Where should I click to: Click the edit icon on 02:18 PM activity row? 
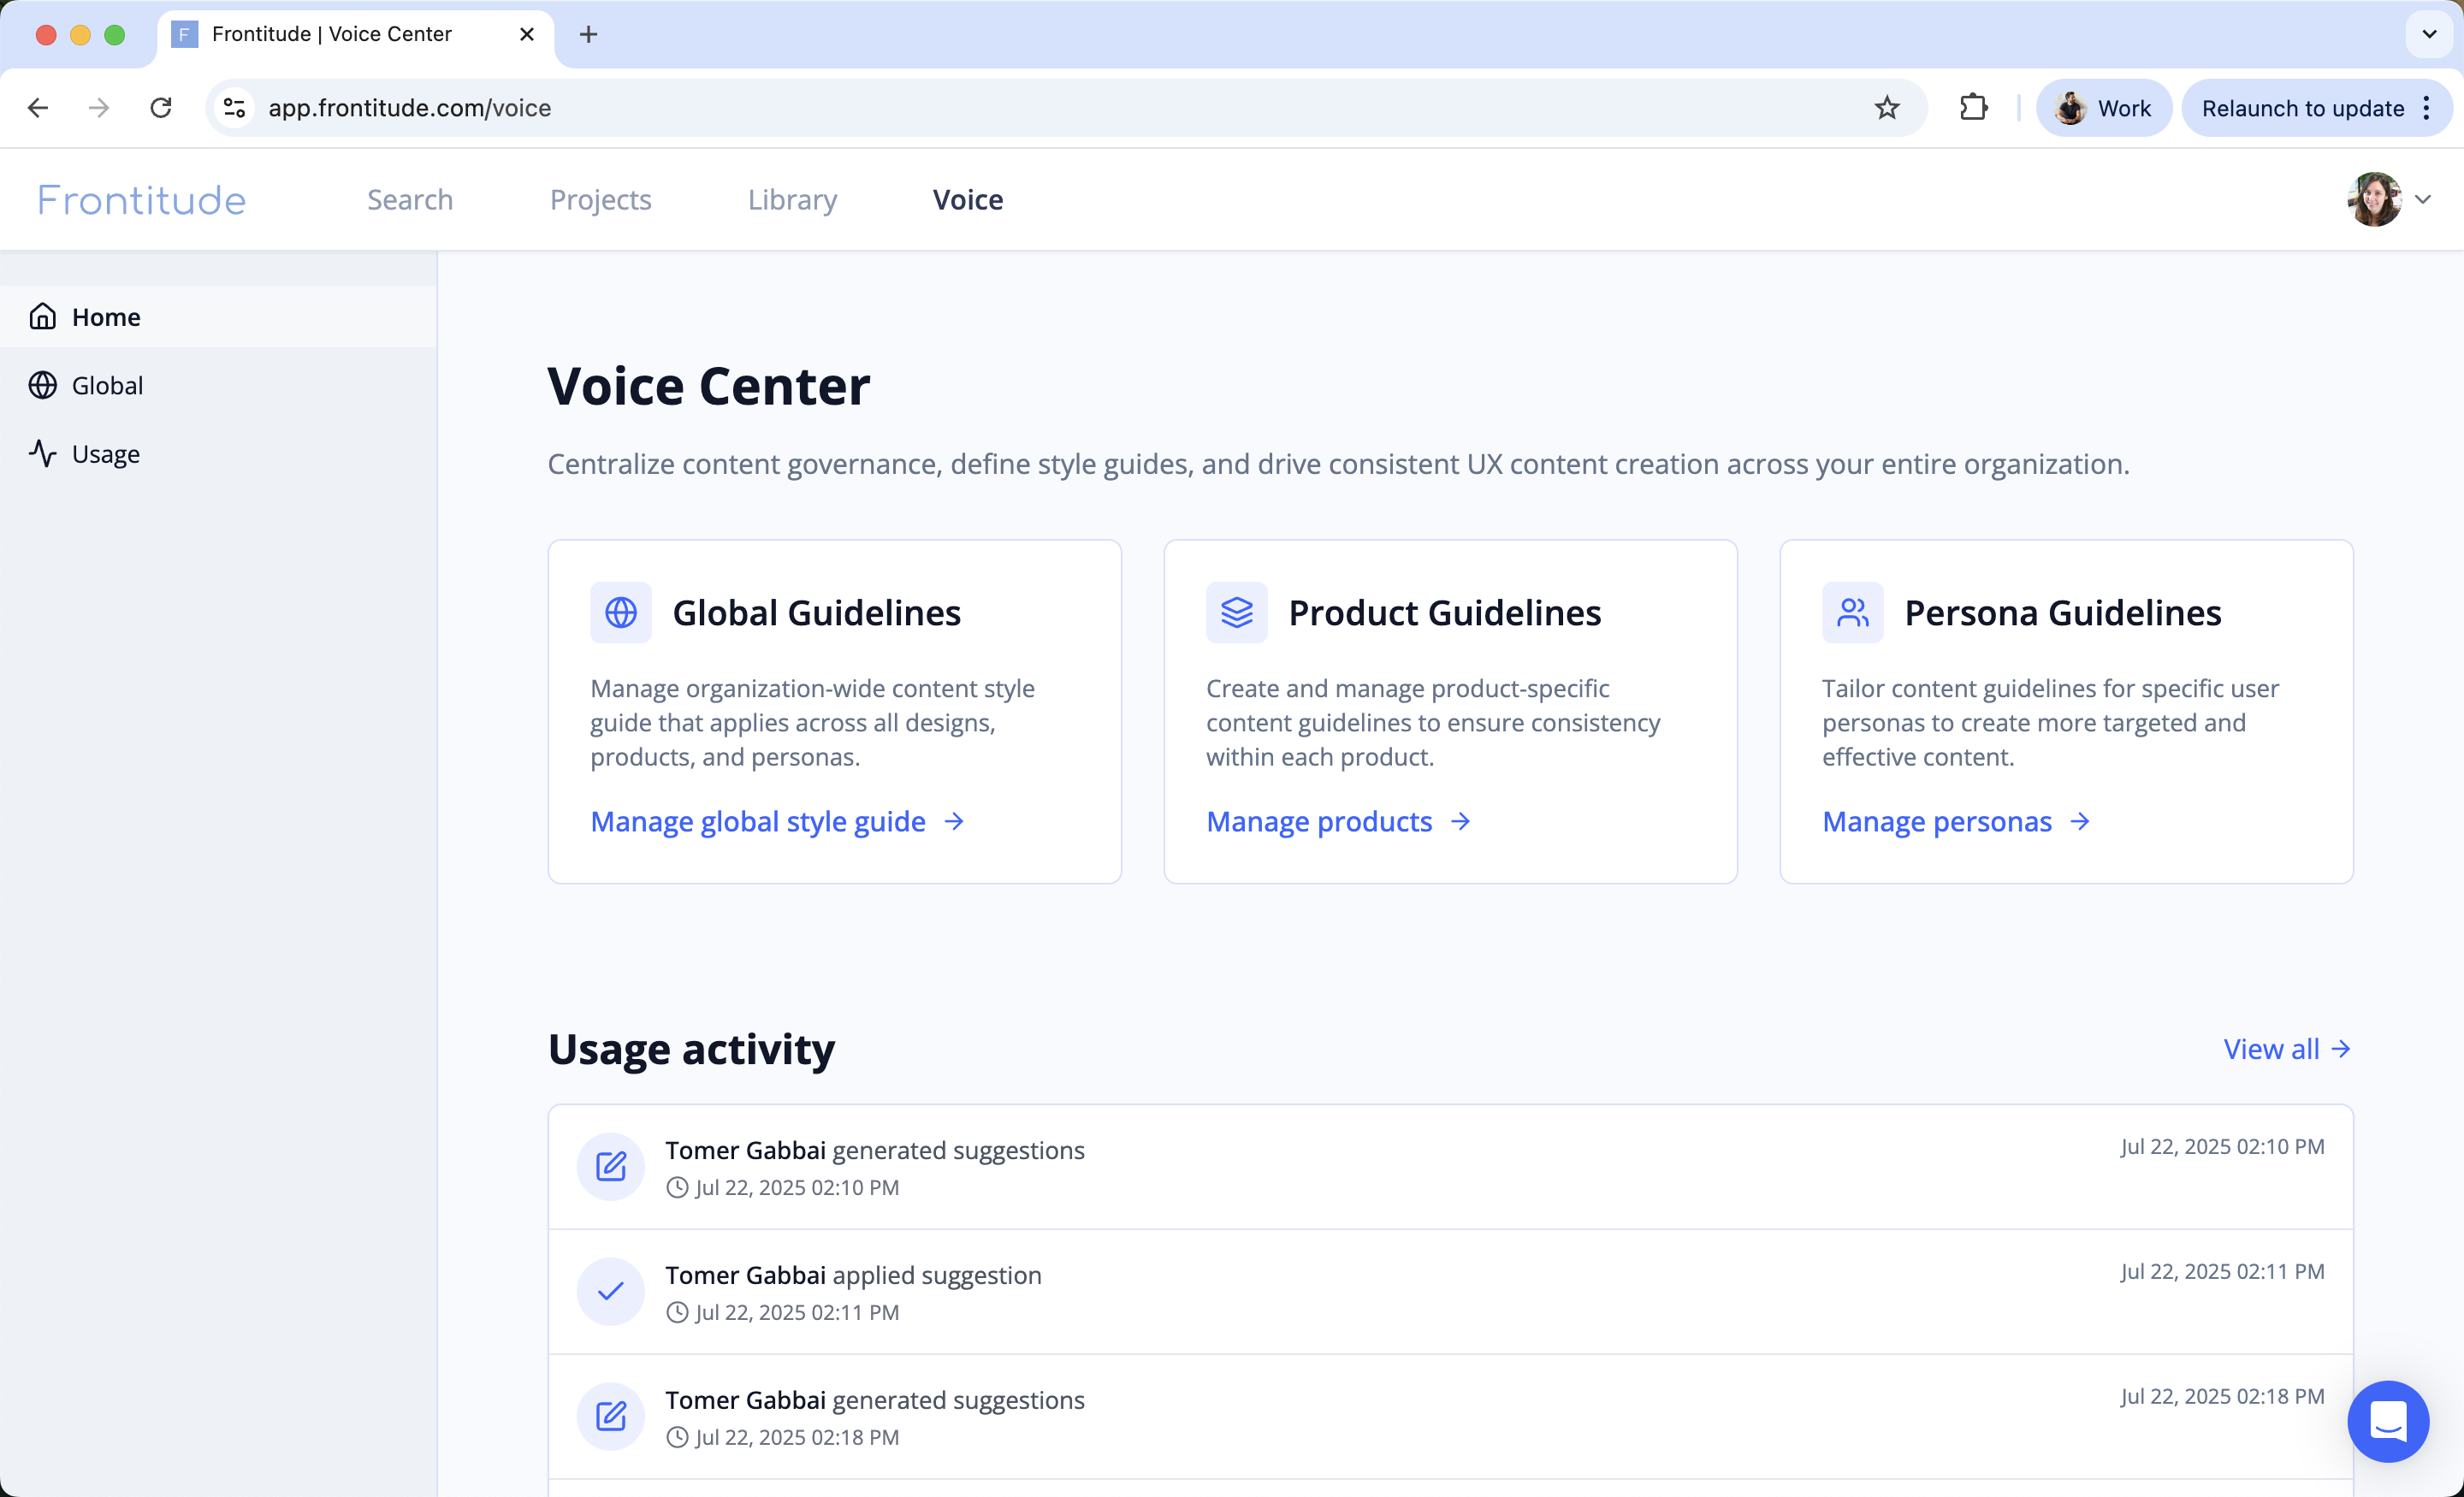click(611, 1416)
